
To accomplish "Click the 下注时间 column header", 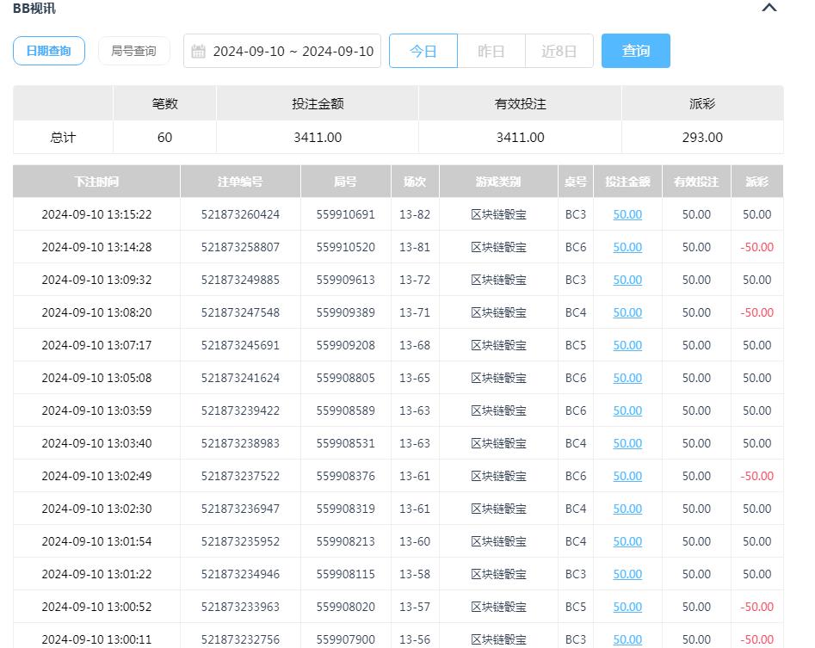I will 96,182.
